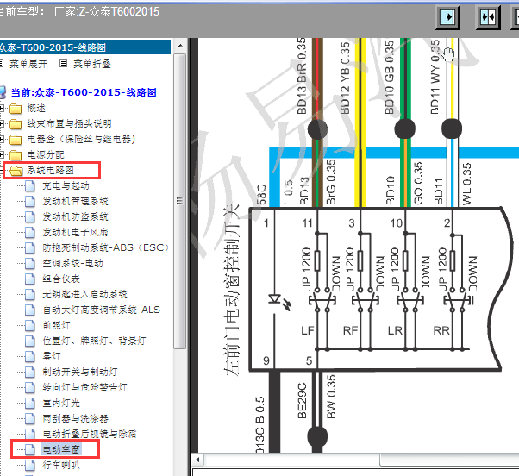Open 转向灯与危险警告灯 diagram

(x=84, y=387)
